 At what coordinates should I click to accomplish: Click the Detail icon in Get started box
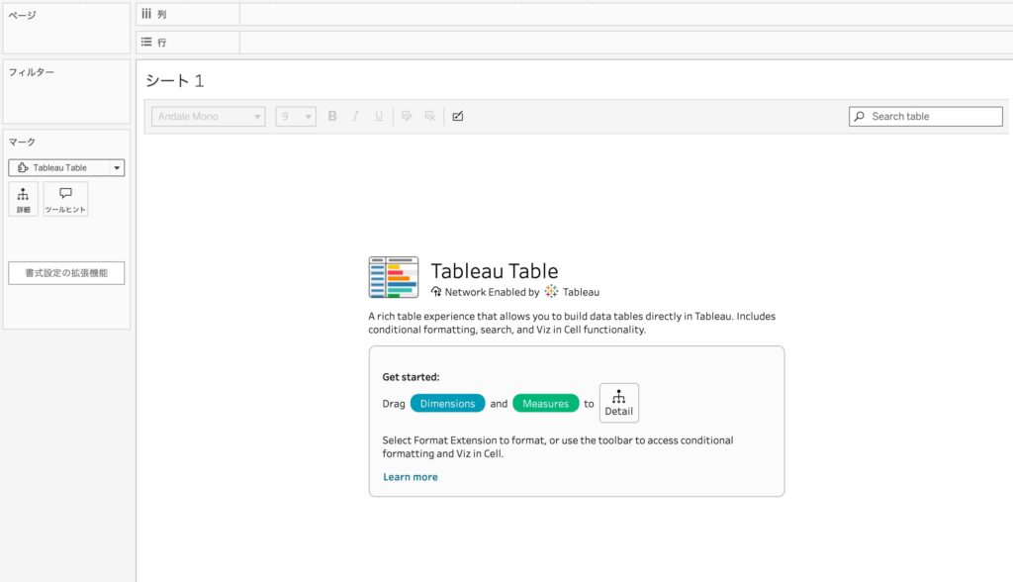618,403
